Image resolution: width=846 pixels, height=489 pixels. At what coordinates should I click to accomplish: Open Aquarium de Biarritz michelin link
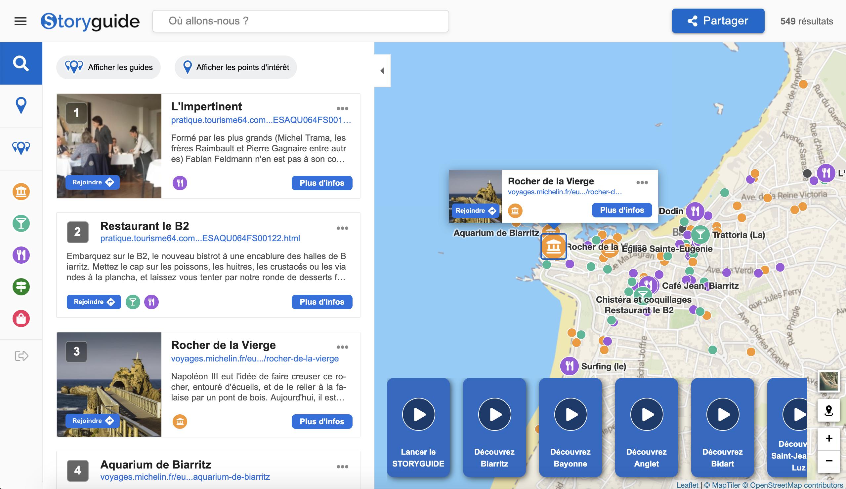click(x=185, y=477)
